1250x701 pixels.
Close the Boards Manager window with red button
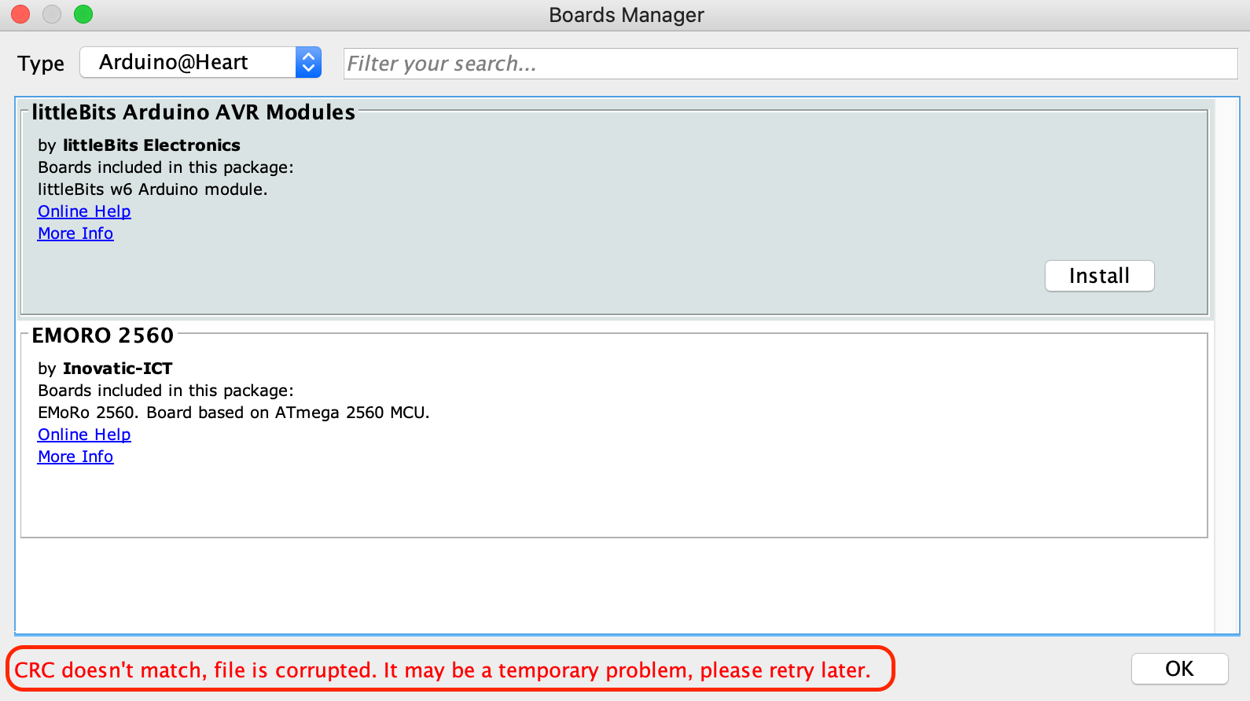pyautogui.click(x=20, y=14)
